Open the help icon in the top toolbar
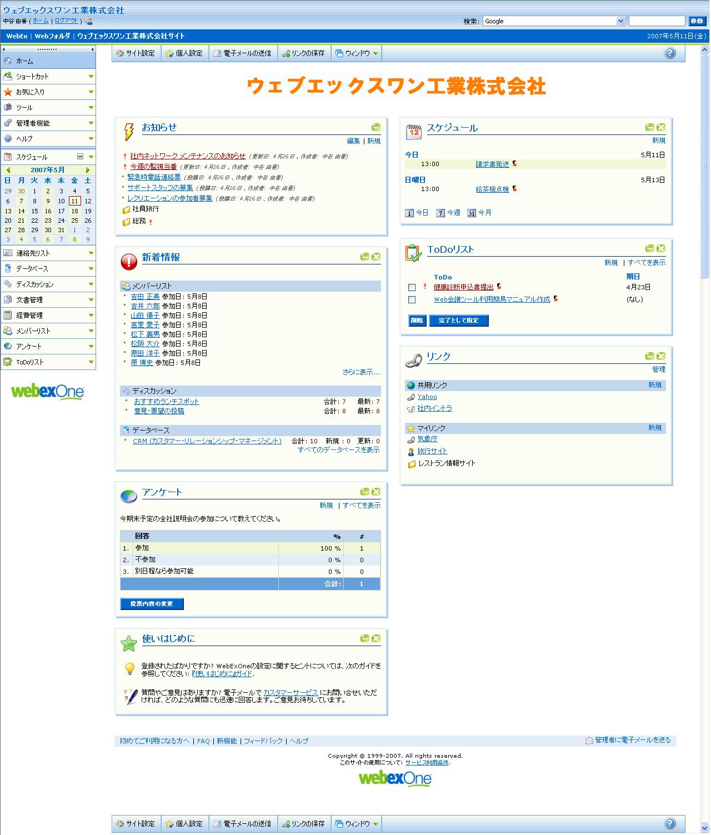Screen dimensions: 711x835 (670, 53)
